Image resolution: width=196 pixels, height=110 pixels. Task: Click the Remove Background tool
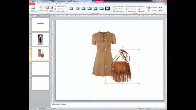33,9
